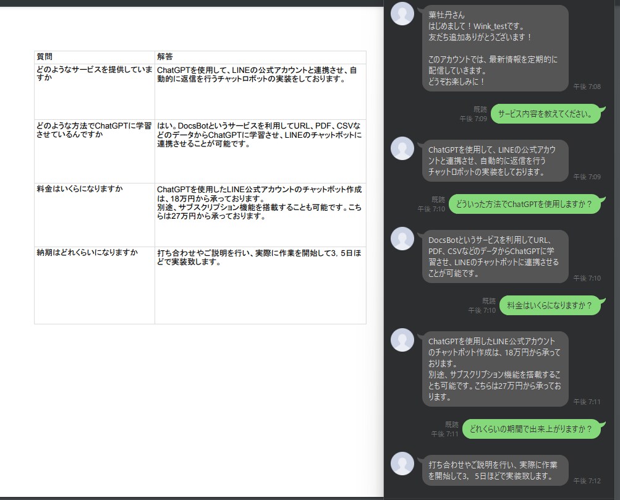
Task: Select the reply bubble mentioning DocsBotというサービス
Action: 495,256
